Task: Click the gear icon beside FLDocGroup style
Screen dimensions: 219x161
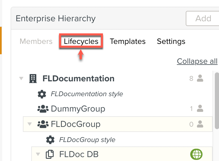Action: pyautogui.click(x=50, y=139)
